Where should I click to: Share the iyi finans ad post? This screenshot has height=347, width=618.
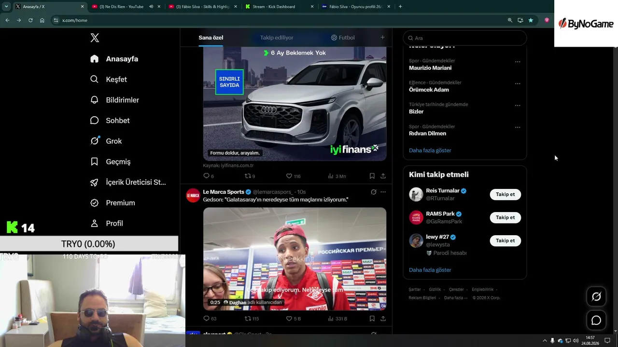[383, 176]
